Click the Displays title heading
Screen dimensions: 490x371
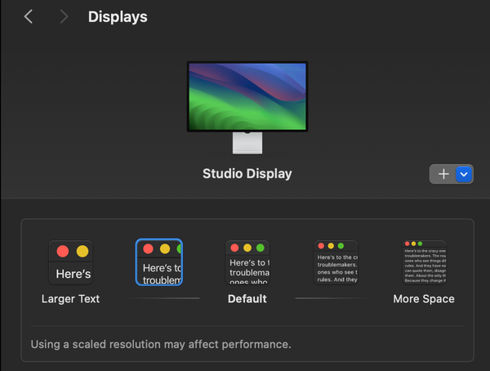pyautogui.click(x=118, y=17)
